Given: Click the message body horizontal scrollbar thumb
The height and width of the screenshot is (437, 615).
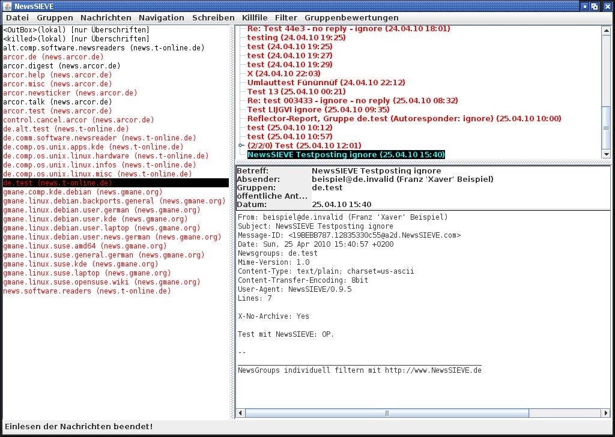Looking at the screenshot, I should (x=387, y=413).
